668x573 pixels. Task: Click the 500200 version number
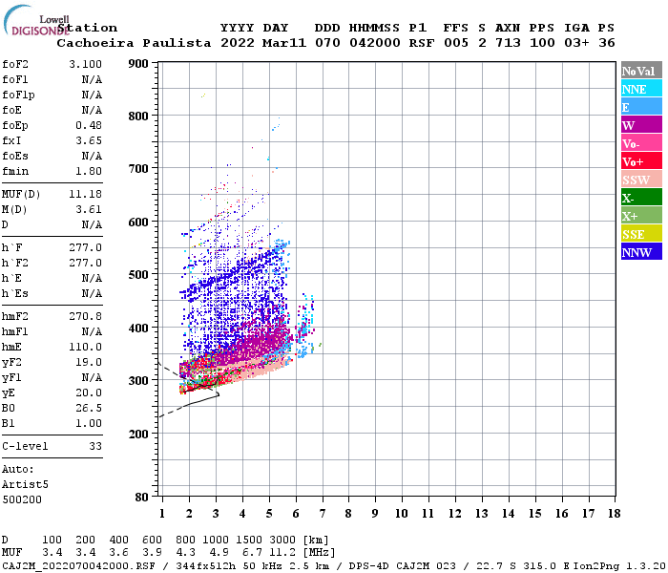click(x=22, y=499)
